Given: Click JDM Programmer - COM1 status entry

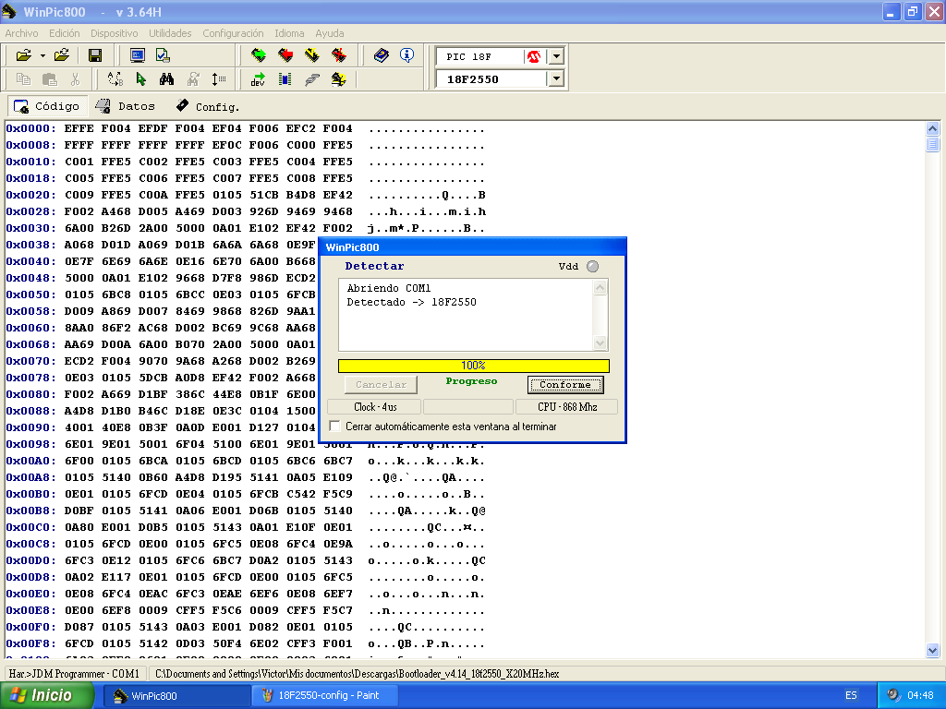Looking at the screenshot, I should pyautogui.click(x=74, y=673).
